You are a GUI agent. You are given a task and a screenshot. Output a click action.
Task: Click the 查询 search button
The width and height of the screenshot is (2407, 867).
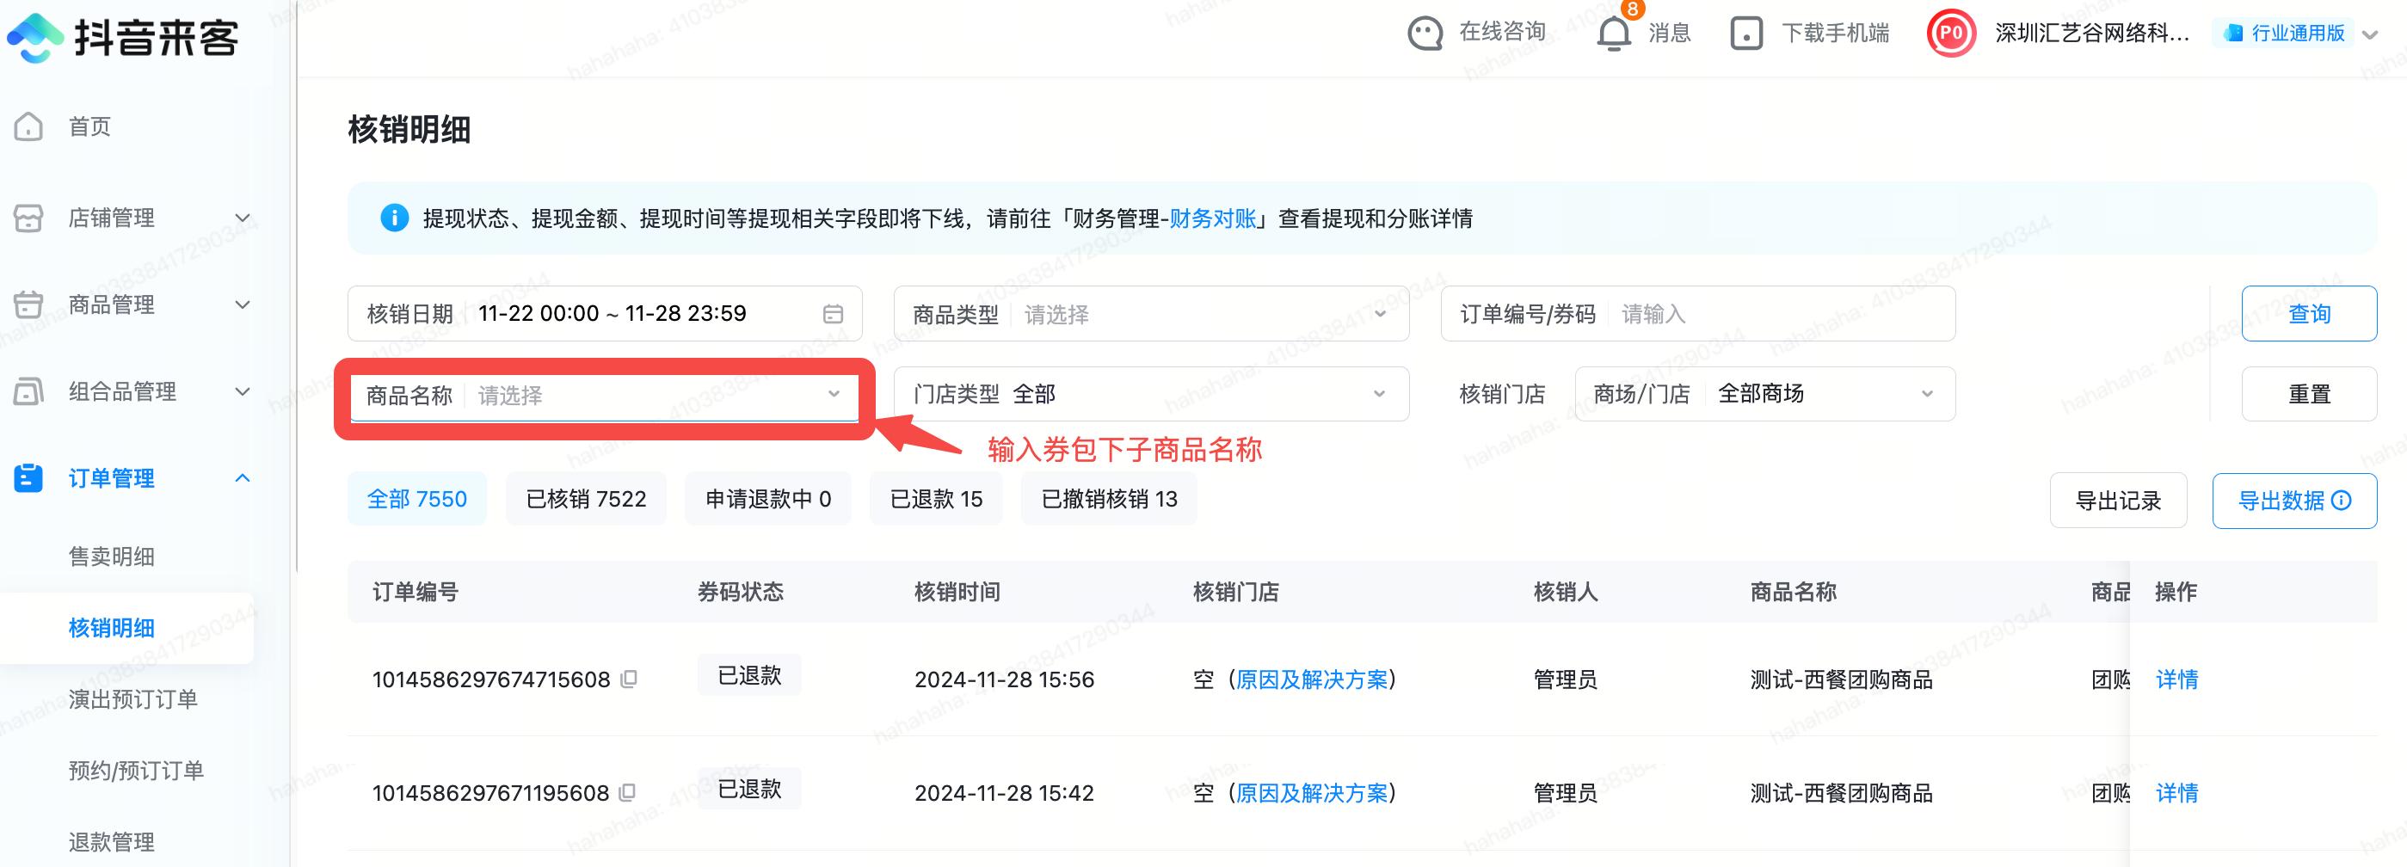(2308, 314)
